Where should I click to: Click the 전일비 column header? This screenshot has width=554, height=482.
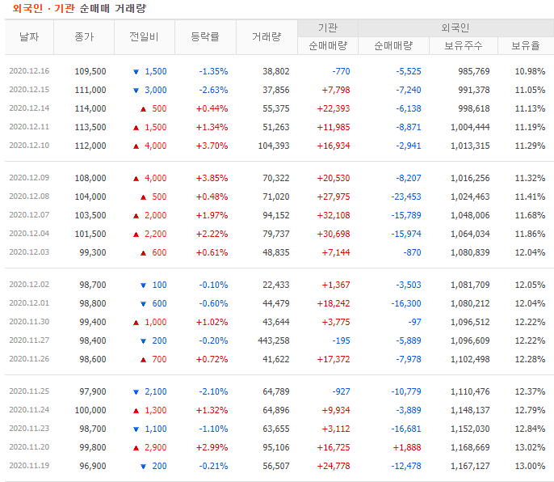coord(144,37)
